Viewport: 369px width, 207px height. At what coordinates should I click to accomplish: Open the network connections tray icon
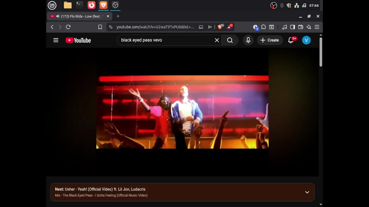click(x=297, y=5)
